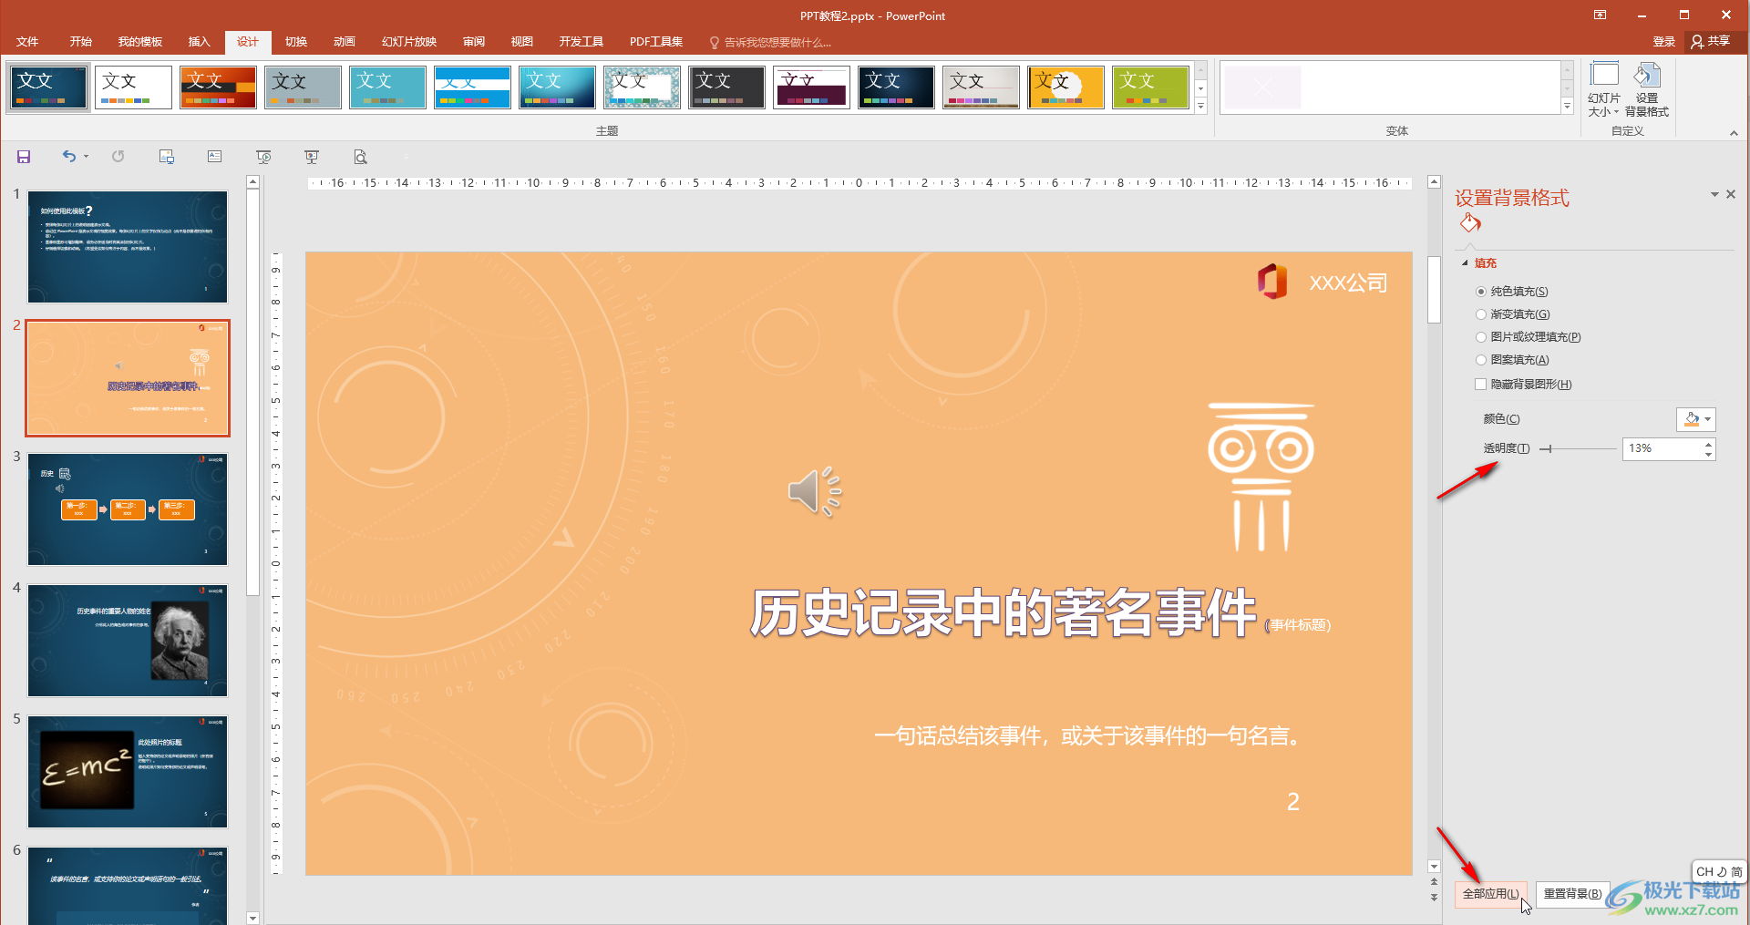Select solid fill (纯色填充) radio button
The height and width of the screenshot is (925, 1750).
coord(1480,292)
